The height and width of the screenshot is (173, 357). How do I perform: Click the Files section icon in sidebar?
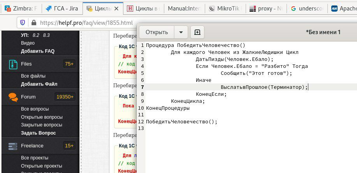[x=13, y=64]
